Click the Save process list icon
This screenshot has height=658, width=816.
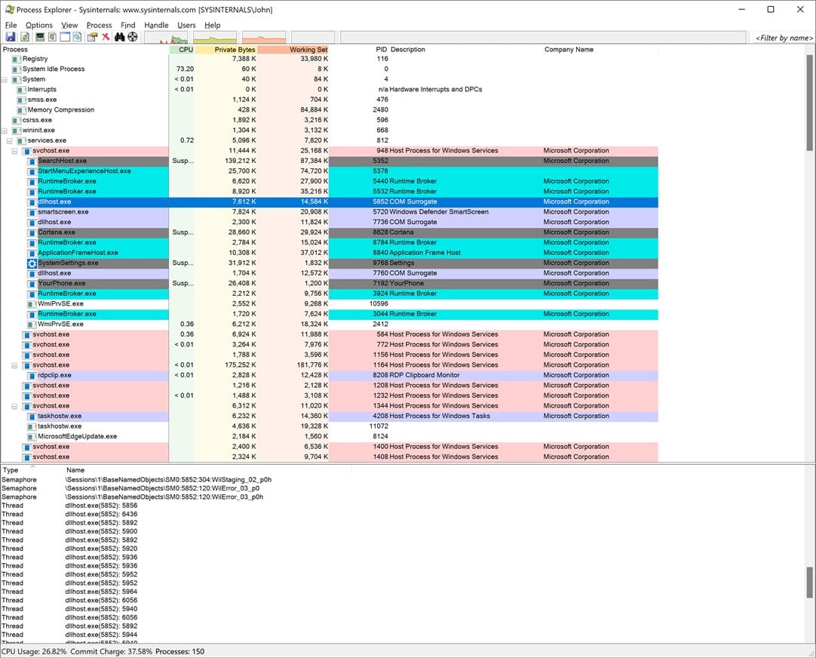(11, 36)
